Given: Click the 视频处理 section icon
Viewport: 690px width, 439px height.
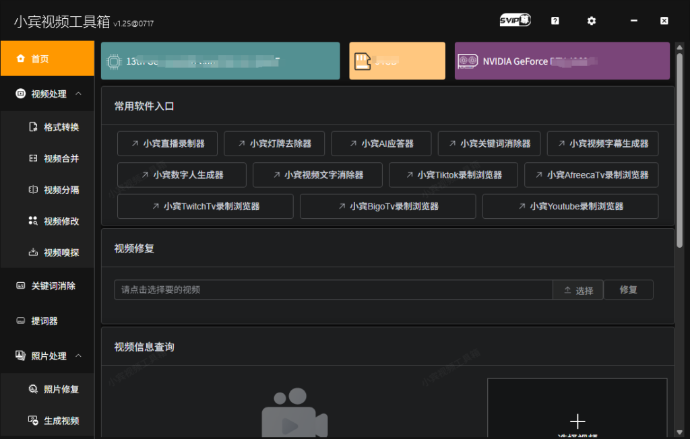Looking at the screenshot, I should coord(21,94).
